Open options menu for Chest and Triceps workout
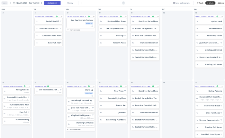Viewport: 225px width, 138px height. coord(126,16)
